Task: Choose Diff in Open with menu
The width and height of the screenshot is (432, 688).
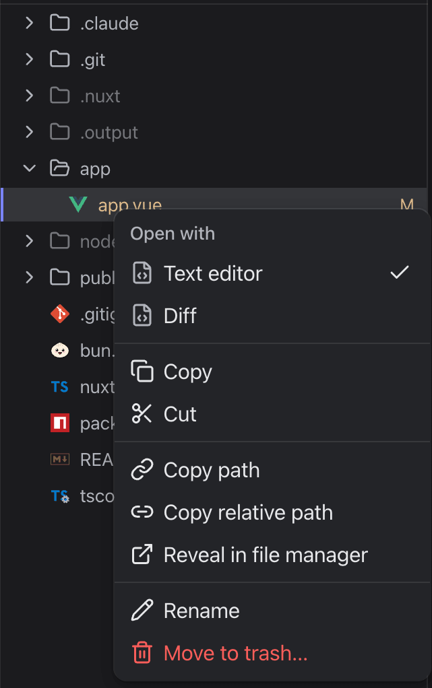Action: pos(272,316)
